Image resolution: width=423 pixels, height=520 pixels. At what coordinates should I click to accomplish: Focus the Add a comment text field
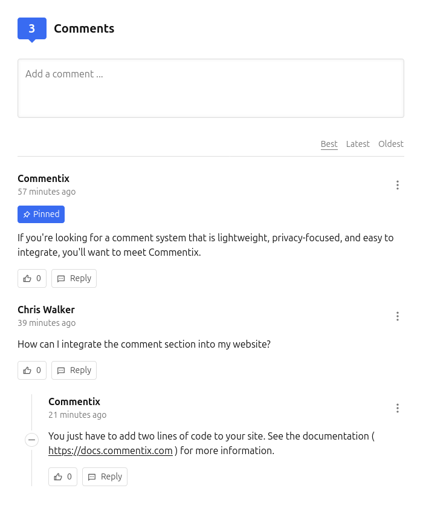(211, 88)
